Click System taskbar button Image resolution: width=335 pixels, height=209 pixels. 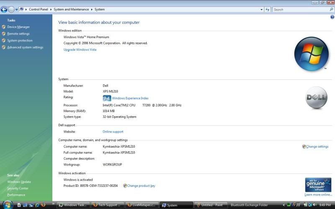[176, 205]
